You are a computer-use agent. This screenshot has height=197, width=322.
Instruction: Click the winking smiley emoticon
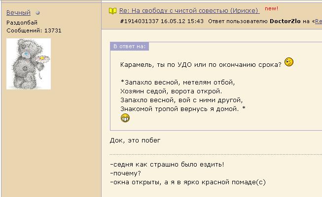[x=289, y=62]
